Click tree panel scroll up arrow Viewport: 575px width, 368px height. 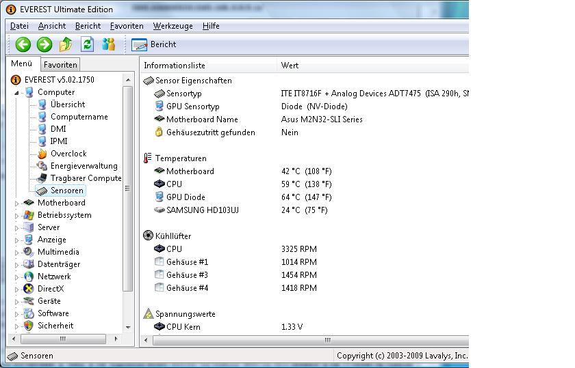coord(127,80)
